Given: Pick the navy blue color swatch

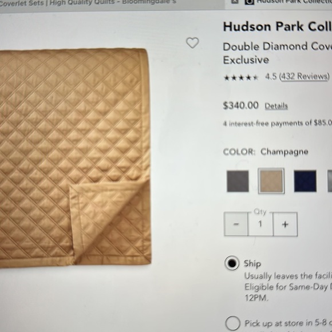Looking at the screenshot, I should click(305, 181).
